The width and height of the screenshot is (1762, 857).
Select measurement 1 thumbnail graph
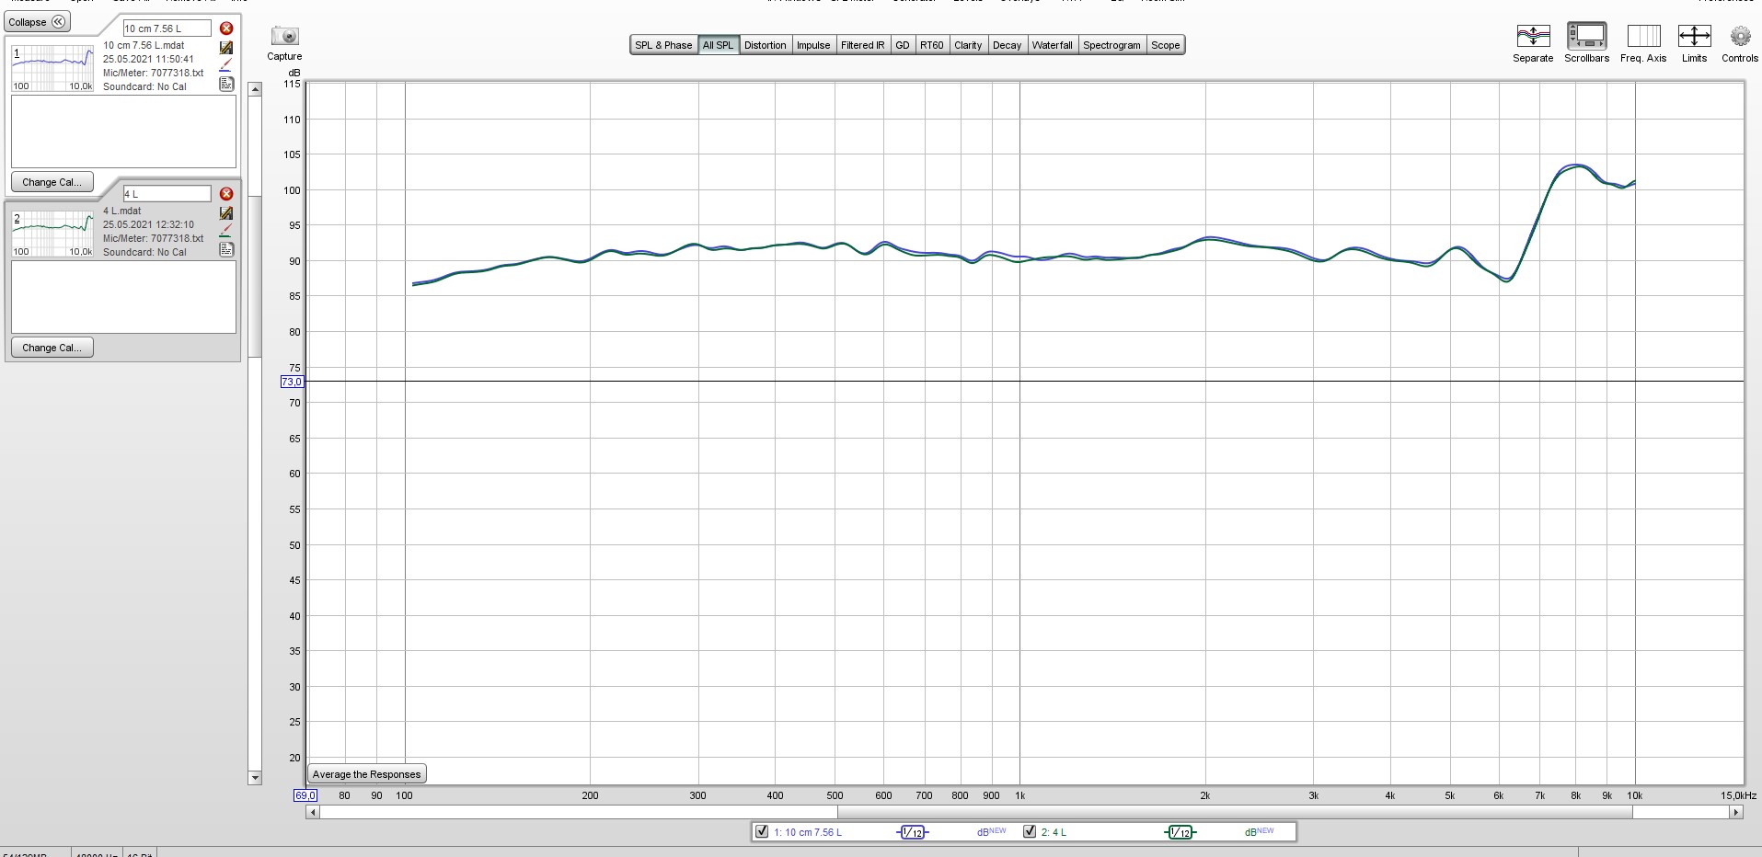52,67
